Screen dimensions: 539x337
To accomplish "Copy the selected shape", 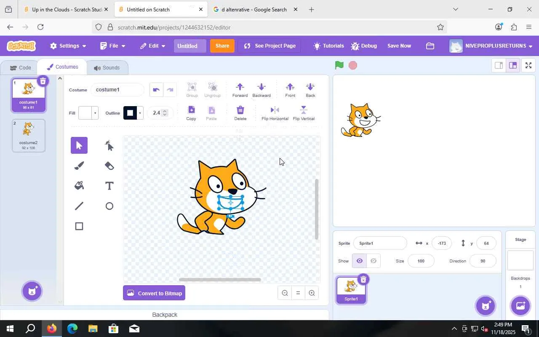I will click(191, 113).
